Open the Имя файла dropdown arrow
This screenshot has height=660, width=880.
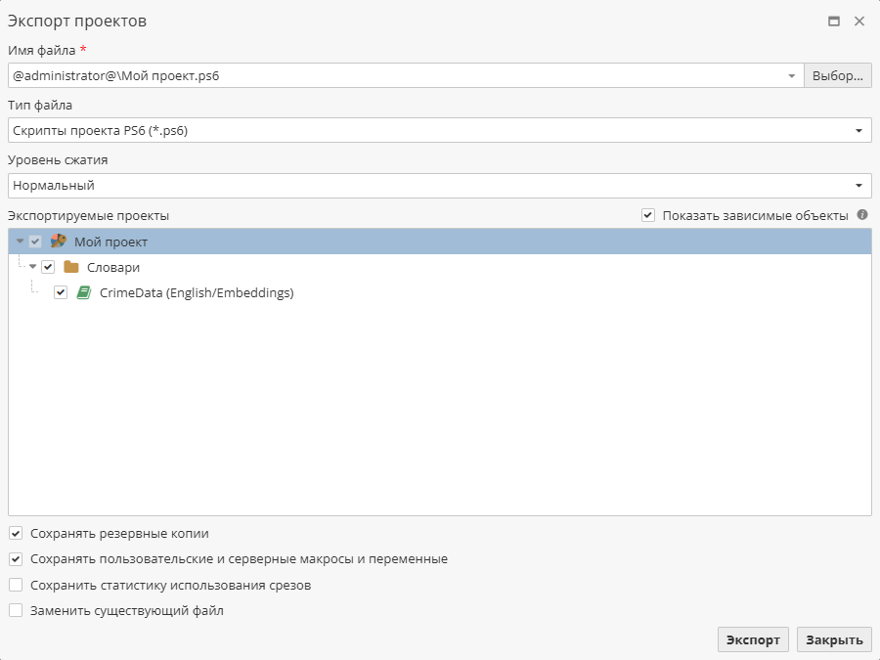[x=790, y=74]
